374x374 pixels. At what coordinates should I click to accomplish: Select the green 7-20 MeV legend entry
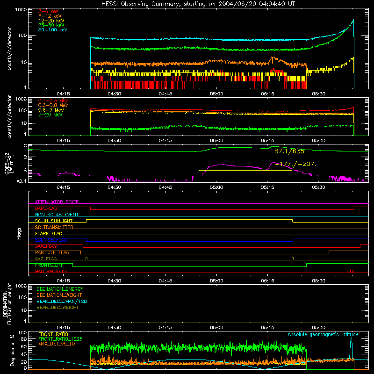[50, 115]
